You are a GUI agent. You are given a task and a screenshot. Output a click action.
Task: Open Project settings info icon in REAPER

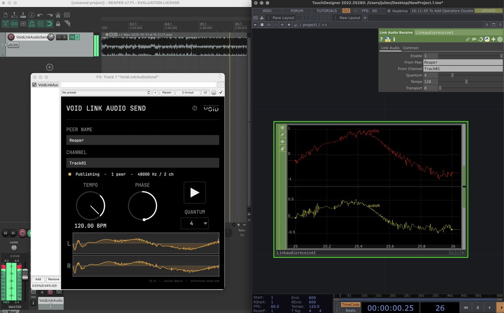click(x=31, y=15)
